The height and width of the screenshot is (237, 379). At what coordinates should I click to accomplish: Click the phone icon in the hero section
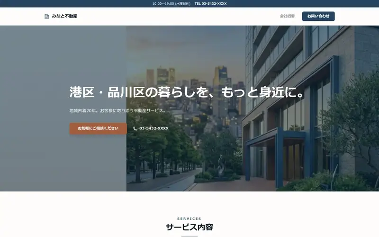pyautogui.click(x=135, y=128)
